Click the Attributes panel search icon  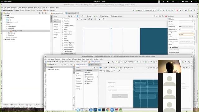190,16
